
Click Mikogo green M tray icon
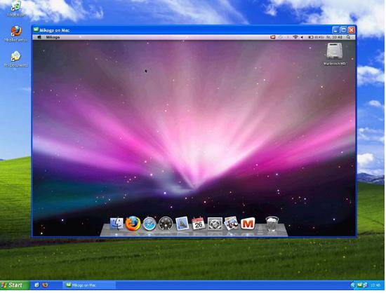point(359,285)
